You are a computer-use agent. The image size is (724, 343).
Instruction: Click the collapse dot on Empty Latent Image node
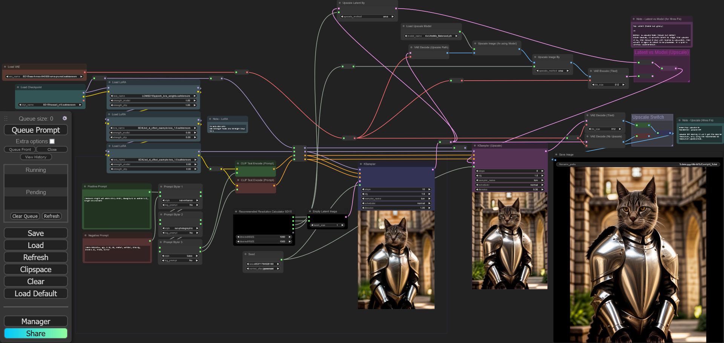pyautogui.click(x=310, y=211)
